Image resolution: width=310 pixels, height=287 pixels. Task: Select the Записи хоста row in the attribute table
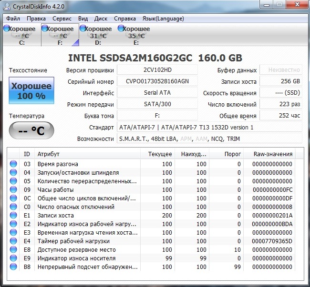point(152,216)
